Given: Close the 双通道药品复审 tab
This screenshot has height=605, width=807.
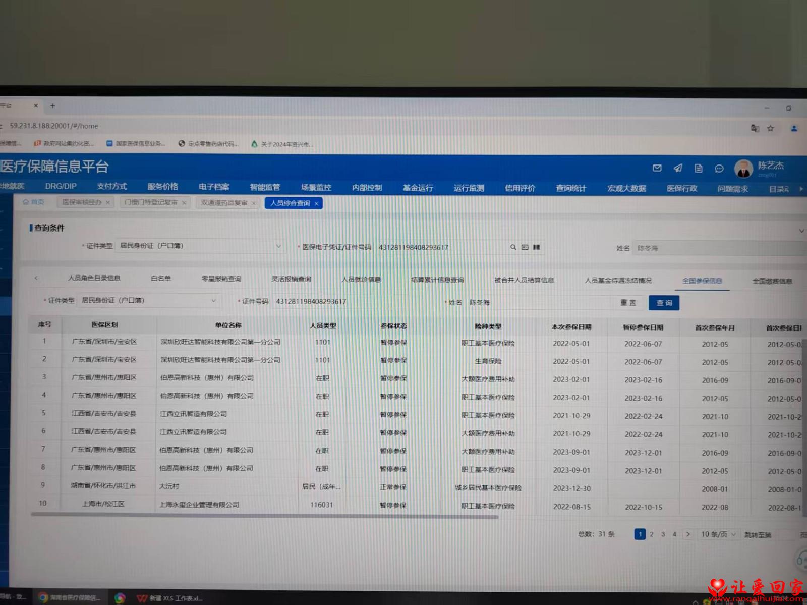Looking at the screenshot, I should click(x=254, y=203).
